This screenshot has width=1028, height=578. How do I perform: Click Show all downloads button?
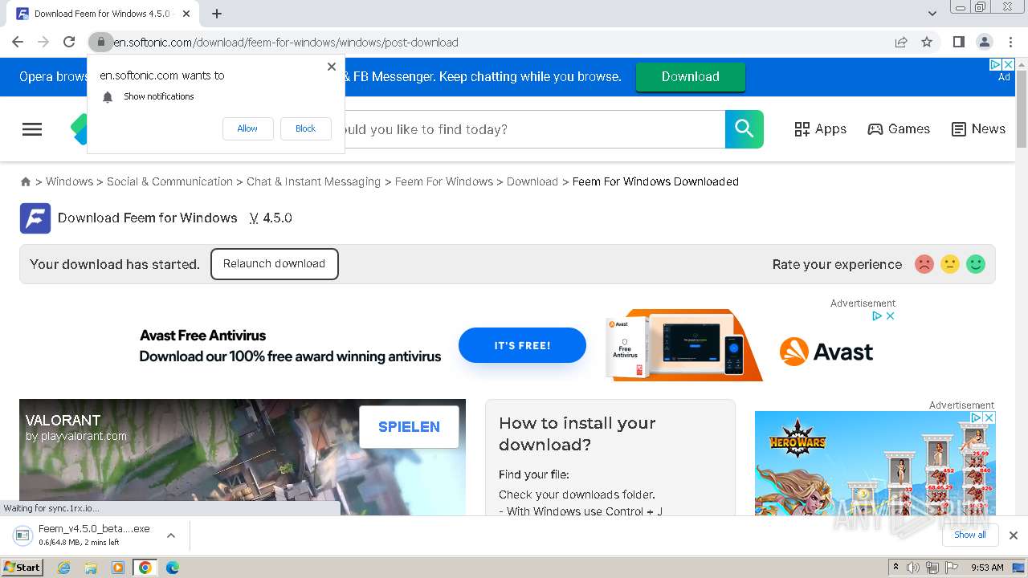pos(970,535)
